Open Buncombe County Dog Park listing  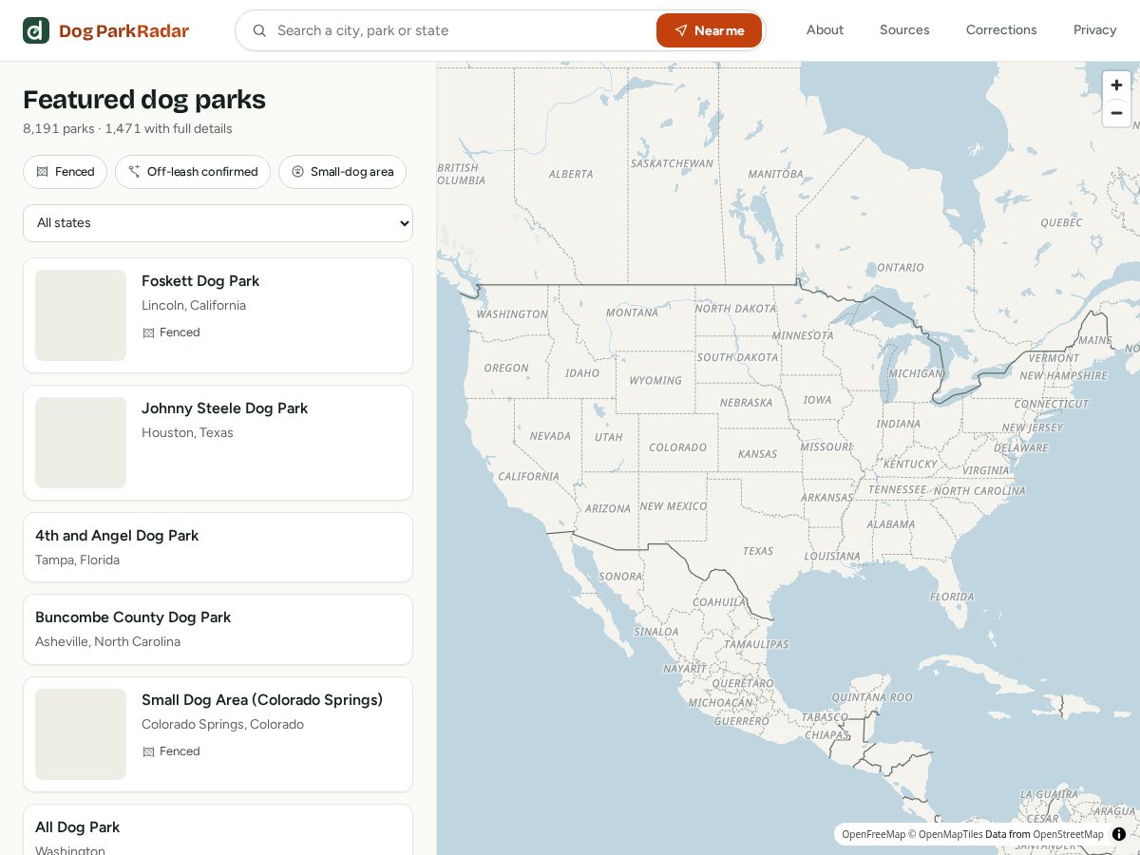click(218, 629)
